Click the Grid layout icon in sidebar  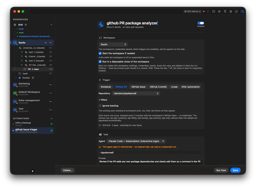coord(15,25)
